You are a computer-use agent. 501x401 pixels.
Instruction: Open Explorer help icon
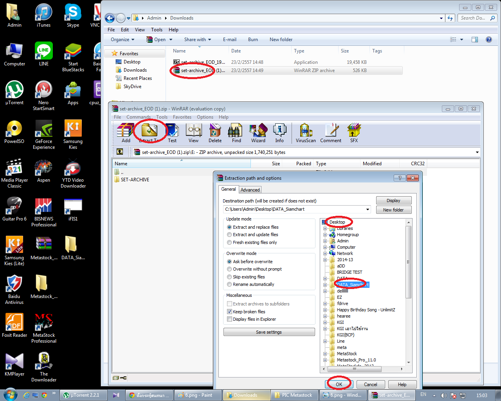pyautogui.click(x=488, y=40)
